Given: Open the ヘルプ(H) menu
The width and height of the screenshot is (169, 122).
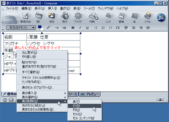Looking at the screenshot, I should pos(122,8).
